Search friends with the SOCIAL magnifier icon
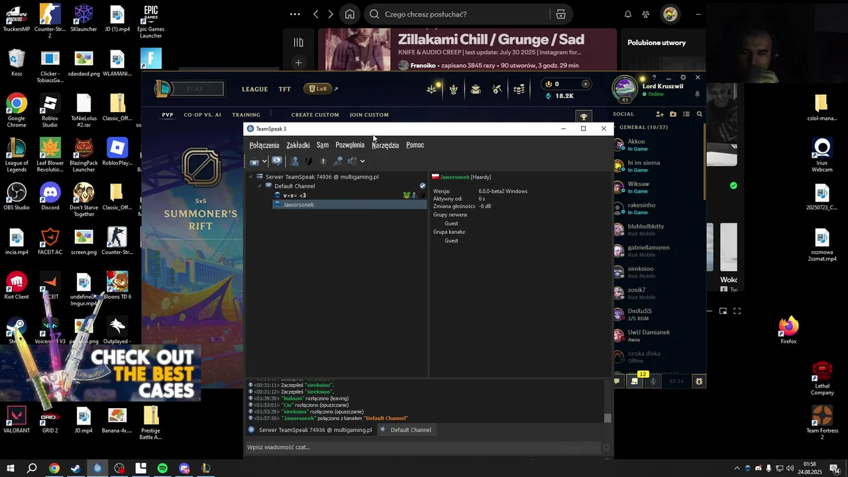This screenshot has height=477, width=848. 699,114
